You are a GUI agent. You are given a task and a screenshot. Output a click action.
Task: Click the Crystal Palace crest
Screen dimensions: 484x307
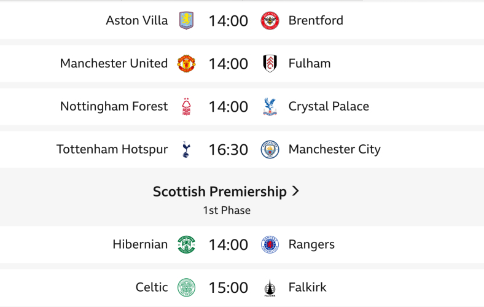pos(270,107)
